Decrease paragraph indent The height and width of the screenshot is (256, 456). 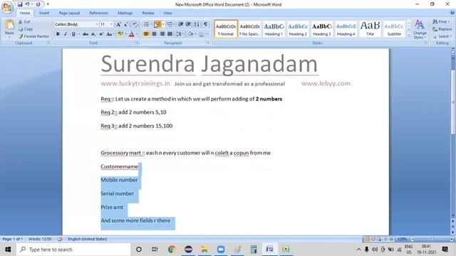(180, 24)
